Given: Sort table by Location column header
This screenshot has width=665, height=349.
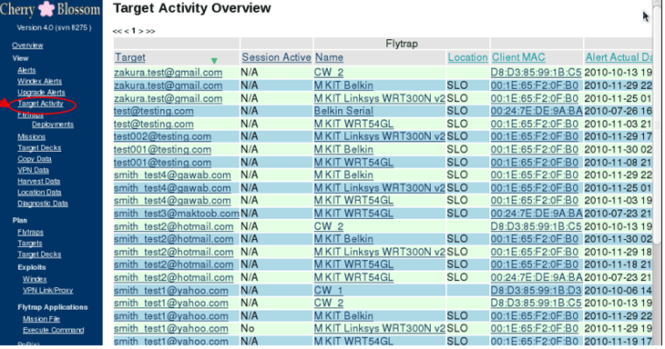Looking at the screenshot, I should (x=468, y=57).
